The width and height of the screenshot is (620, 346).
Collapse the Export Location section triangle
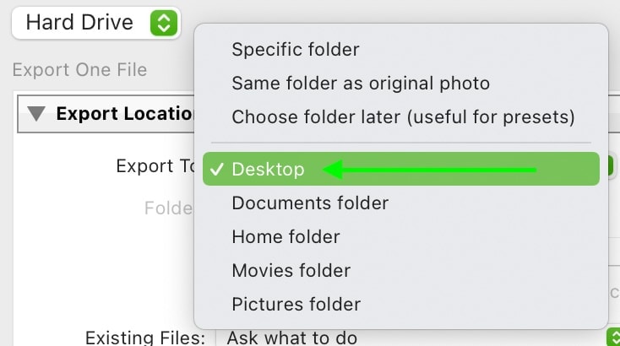[x=36, y=114]
